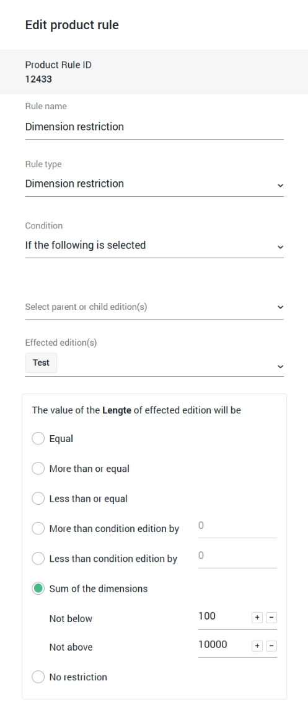Open Select parent or child edition(s) dropdown
The width and height of the screenshot is (308, 722).
click(x=154, y=307)
